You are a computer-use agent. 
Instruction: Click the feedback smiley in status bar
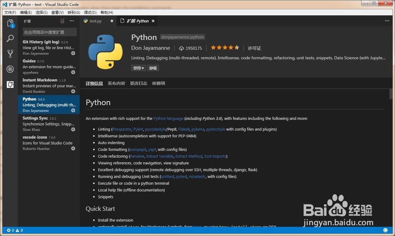pyautogui.click(x=386, y=230)
